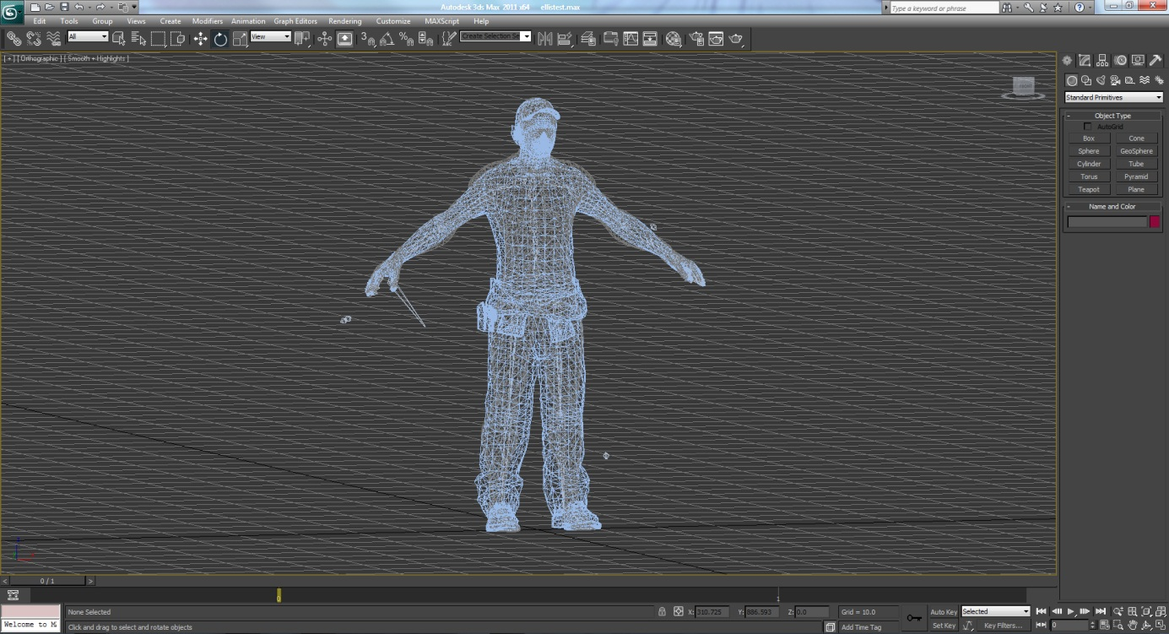Viewport: 1169px width, 634px height.
Task: Toggle Auto Key animation mode
Action: click(943, 612)
